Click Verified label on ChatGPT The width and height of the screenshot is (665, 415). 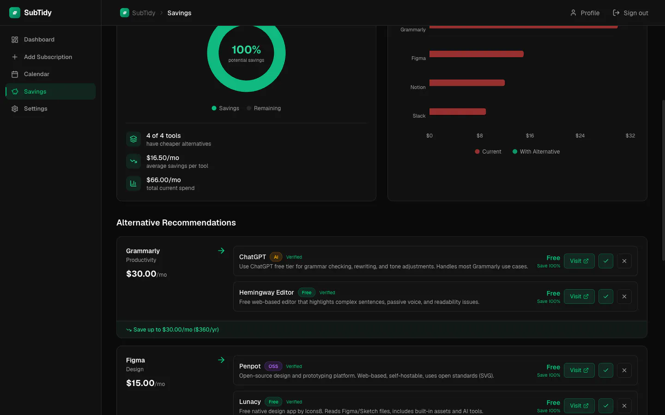294,257
